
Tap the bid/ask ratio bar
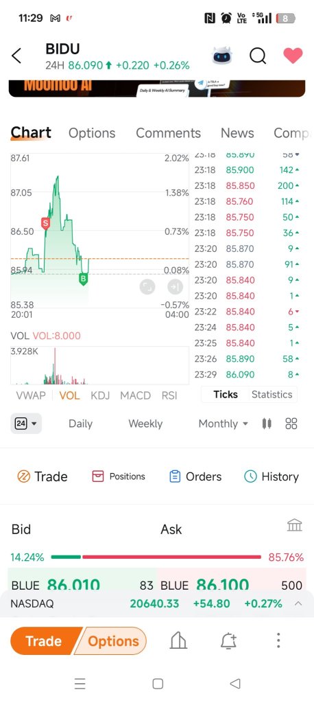(x=156, y=557)
